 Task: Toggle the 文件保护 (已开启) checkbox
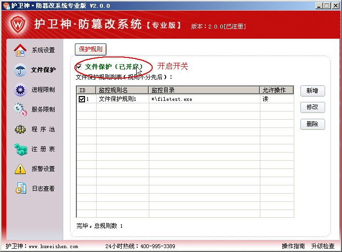(x=79, y=67)
